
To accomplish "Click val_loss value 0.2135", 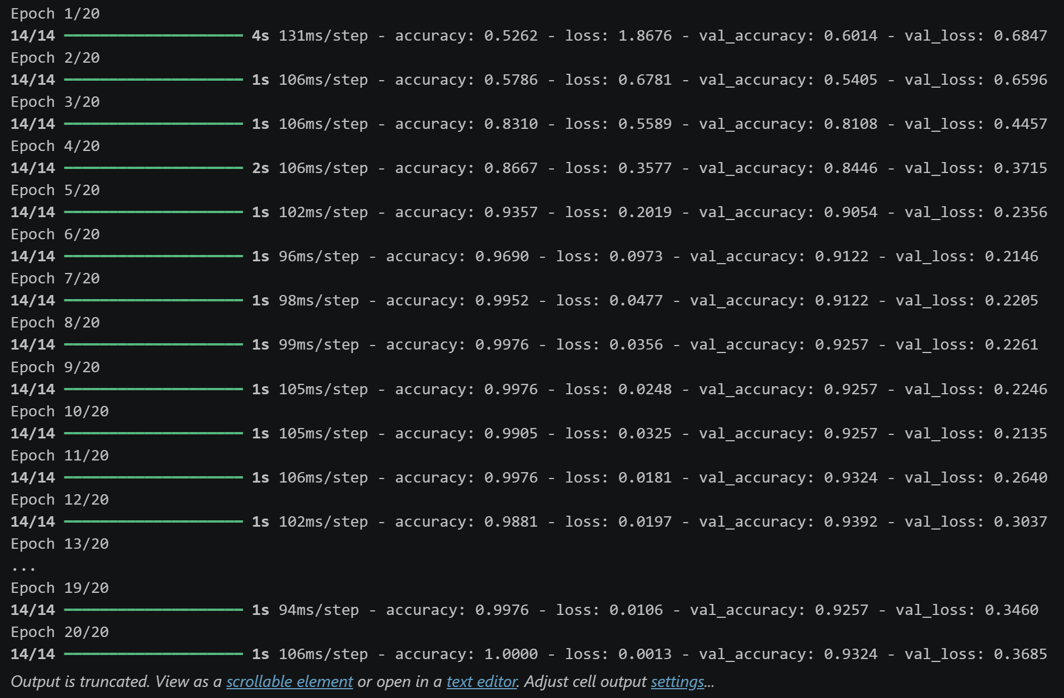I will pyautogui.click(x=1020, y=433).
